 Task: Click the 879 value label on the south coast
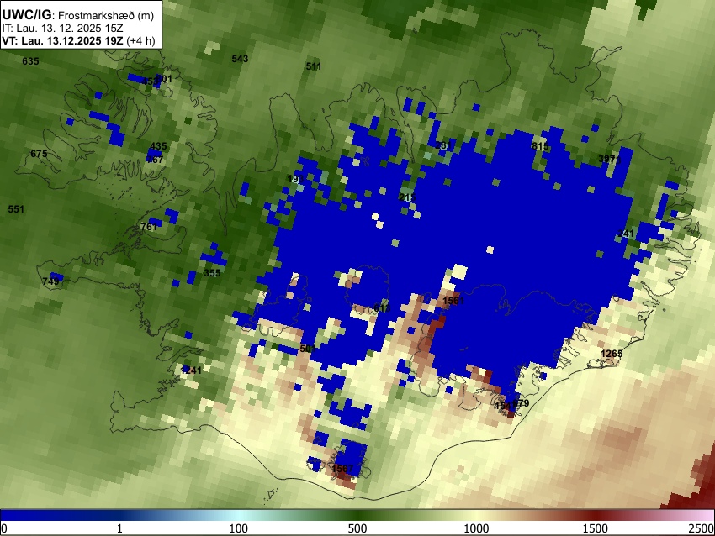coord(522,403)
